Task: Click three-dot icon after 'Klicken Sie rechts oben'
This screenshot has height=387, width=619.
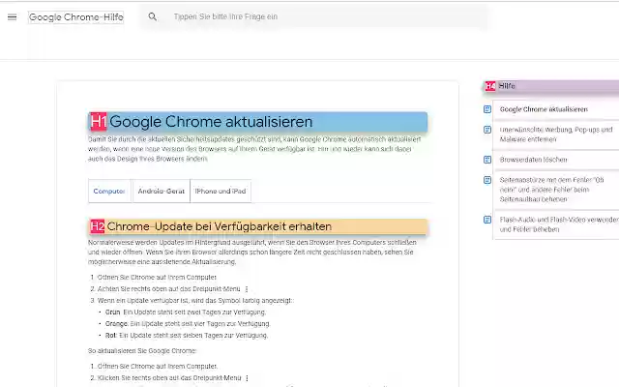Action: (x=248, y=378)
